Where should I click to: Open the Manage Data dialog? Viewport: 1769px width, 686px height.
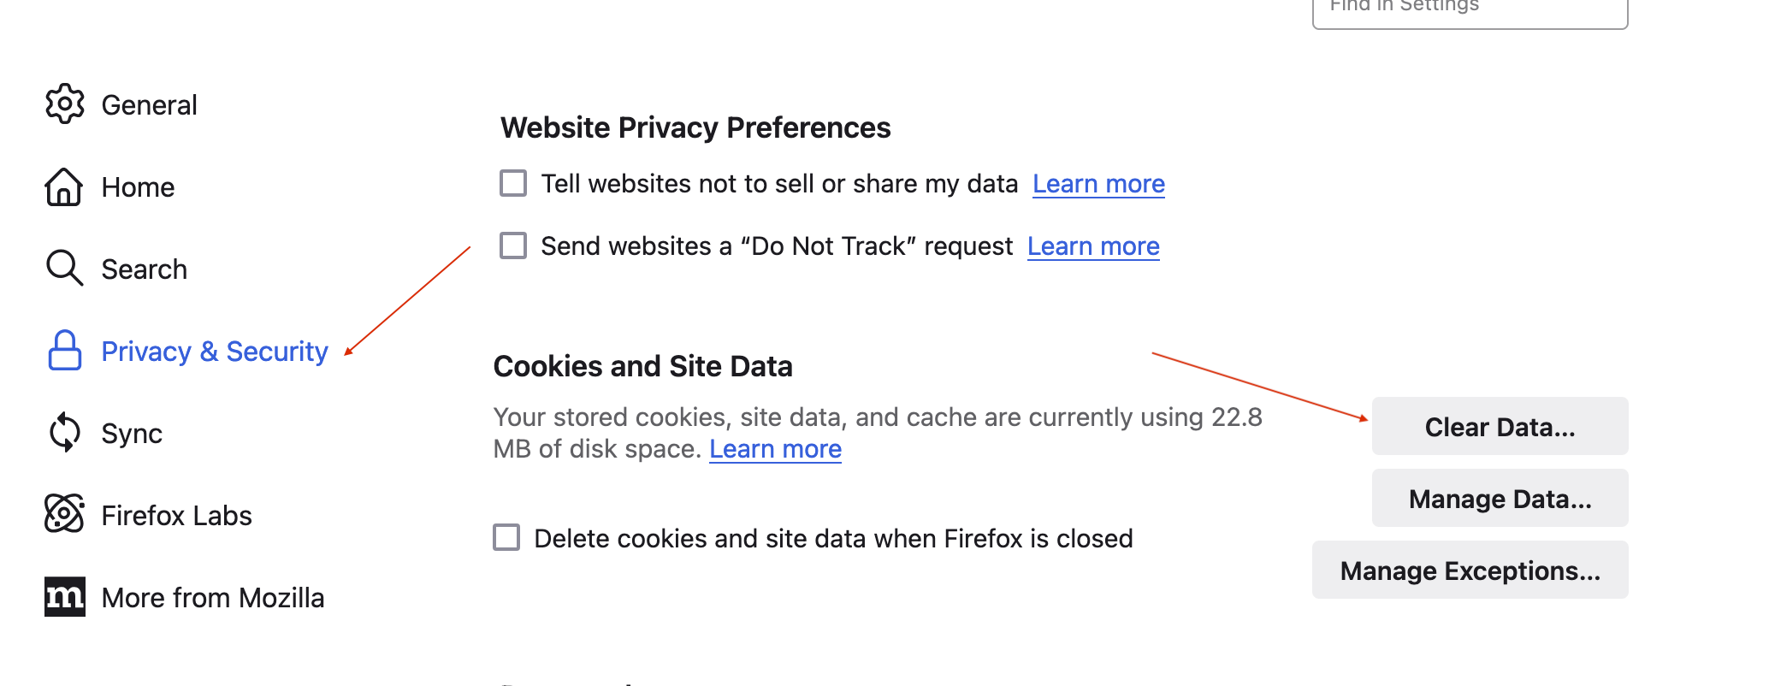coord(1500,498)
